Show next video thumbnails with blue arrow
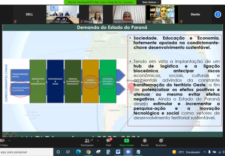The height and width of the screenshot is (156, 225). click(x=217, y=14)
